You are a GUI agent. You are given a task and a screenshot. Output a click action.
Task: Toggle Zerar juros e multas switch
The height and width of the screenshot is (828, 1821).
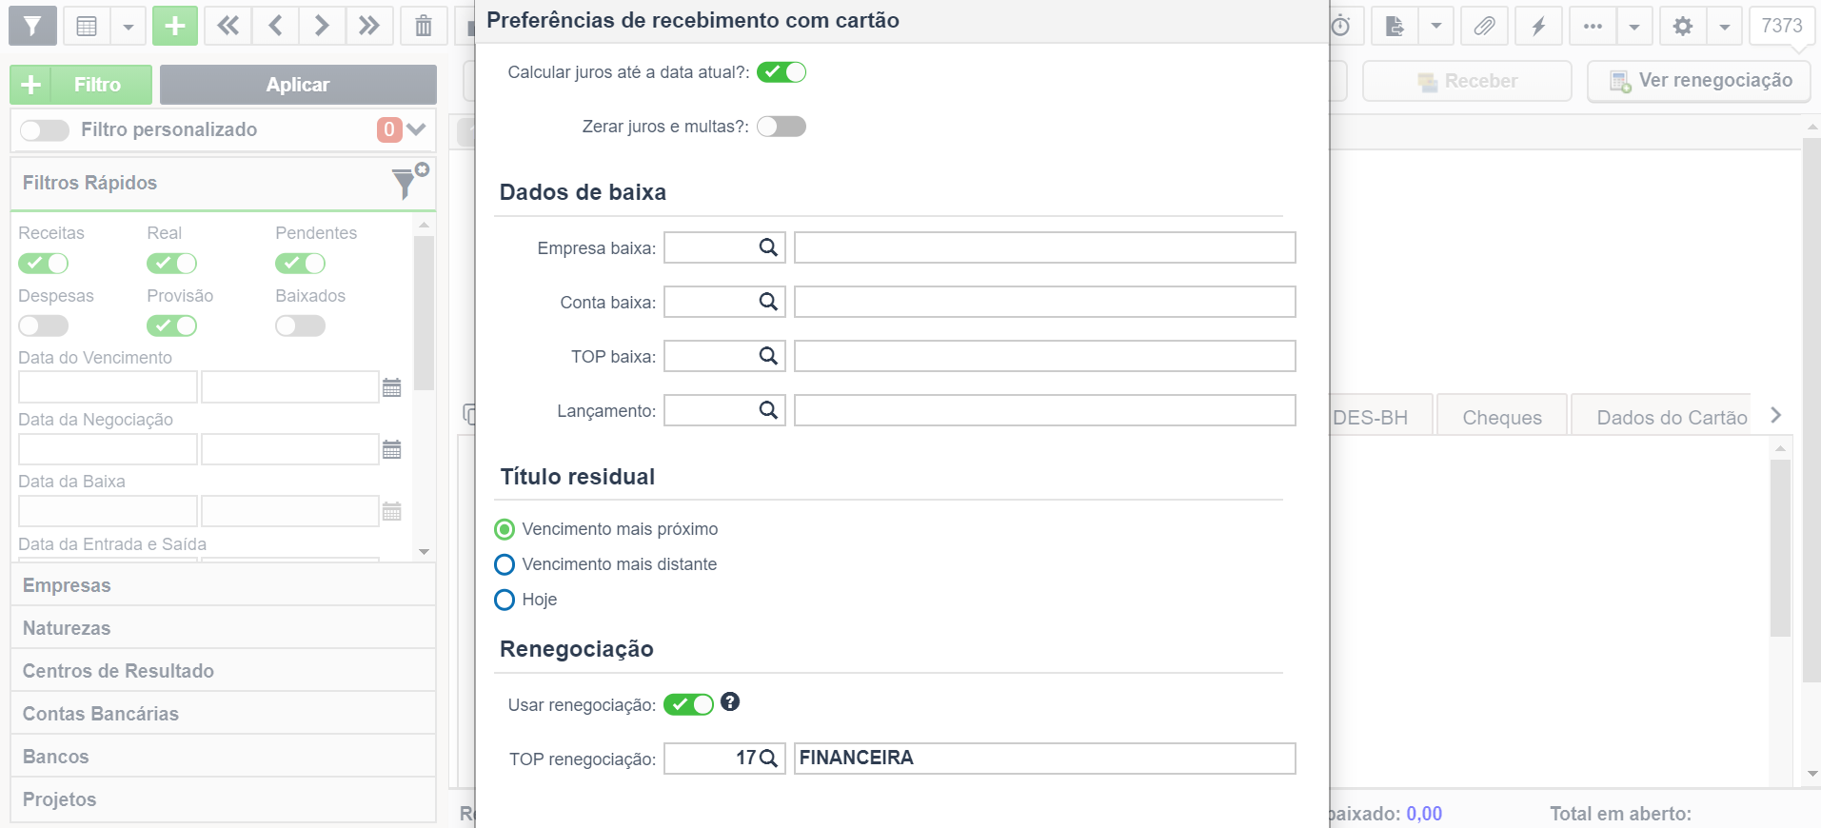(x=782, y=127)
